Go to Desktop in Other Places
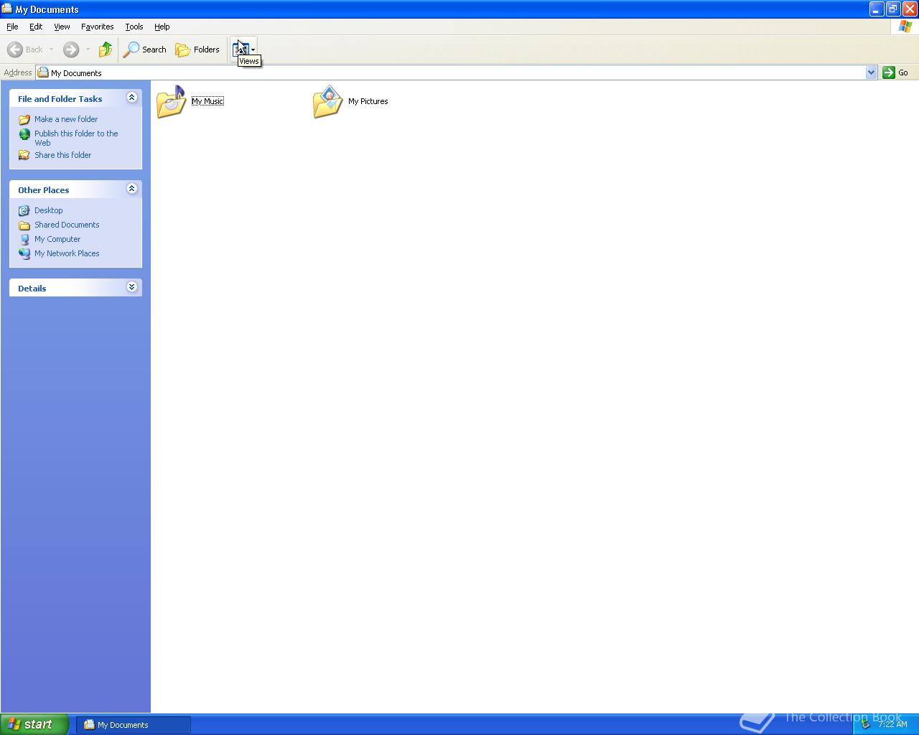Screen dimensions: 919x735 [x=49, y=210]
